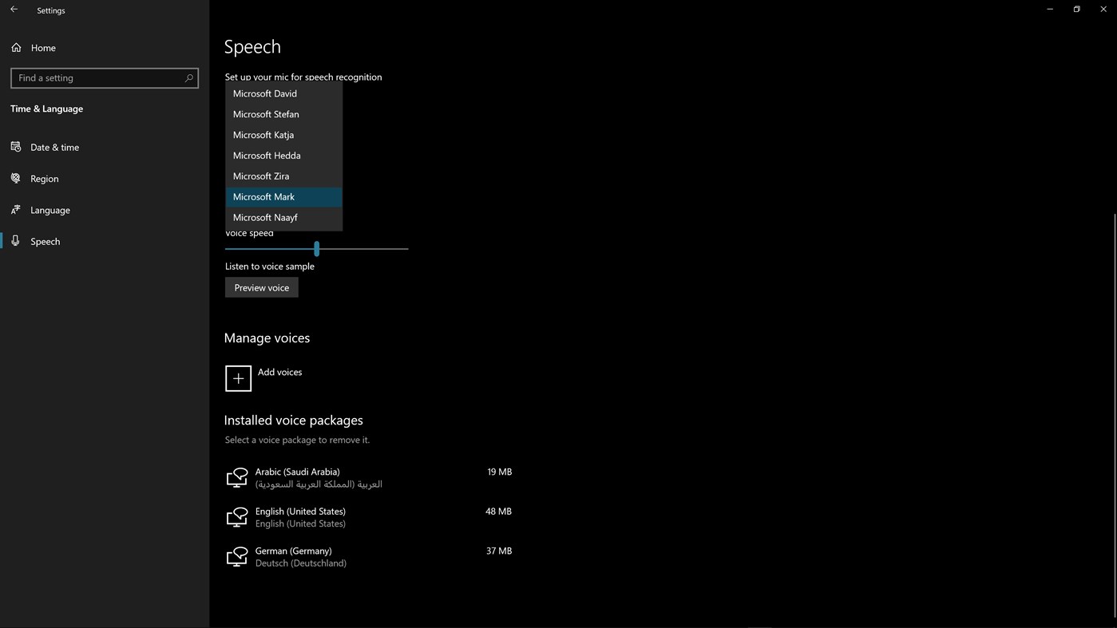Click in the Find a setting field

click(105, 78)
